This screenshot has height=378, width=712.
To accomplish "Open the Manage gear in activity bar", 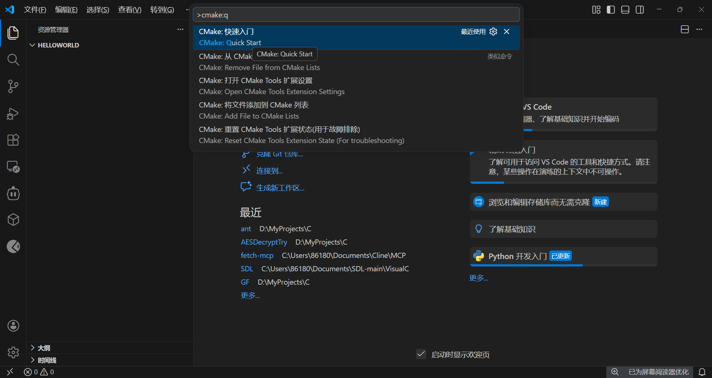I will tap(13, 352).
